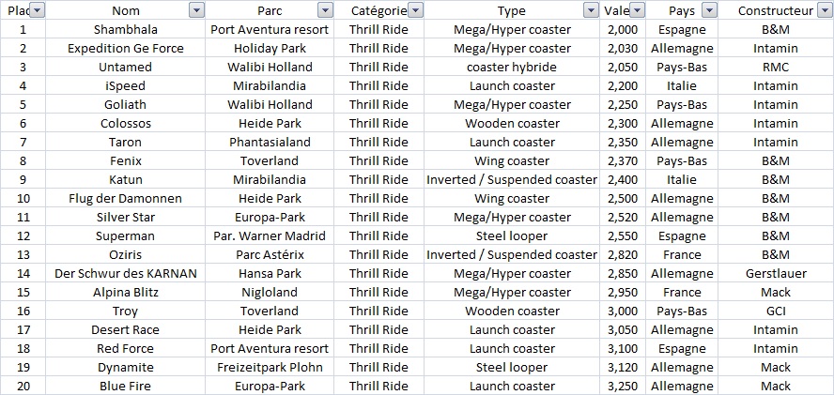Open the Place column filter dropdown
The height and width of the screenshot is (395, 834).
click(38, 10)
